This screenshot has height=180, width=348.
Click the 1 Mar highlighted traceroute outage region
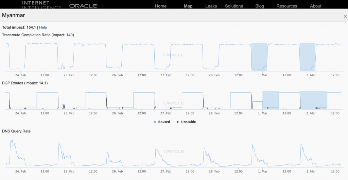(x=259, y=57)
